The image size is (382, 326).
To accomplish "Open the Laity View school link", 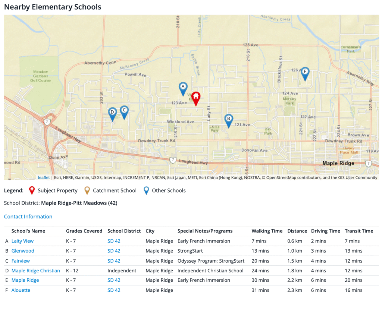I will click(x=22, y=241).
